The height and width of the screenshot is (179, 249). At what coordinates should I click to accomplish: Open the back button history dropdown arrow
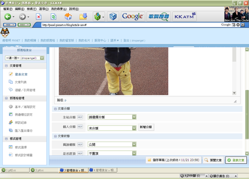click(14, 17)
